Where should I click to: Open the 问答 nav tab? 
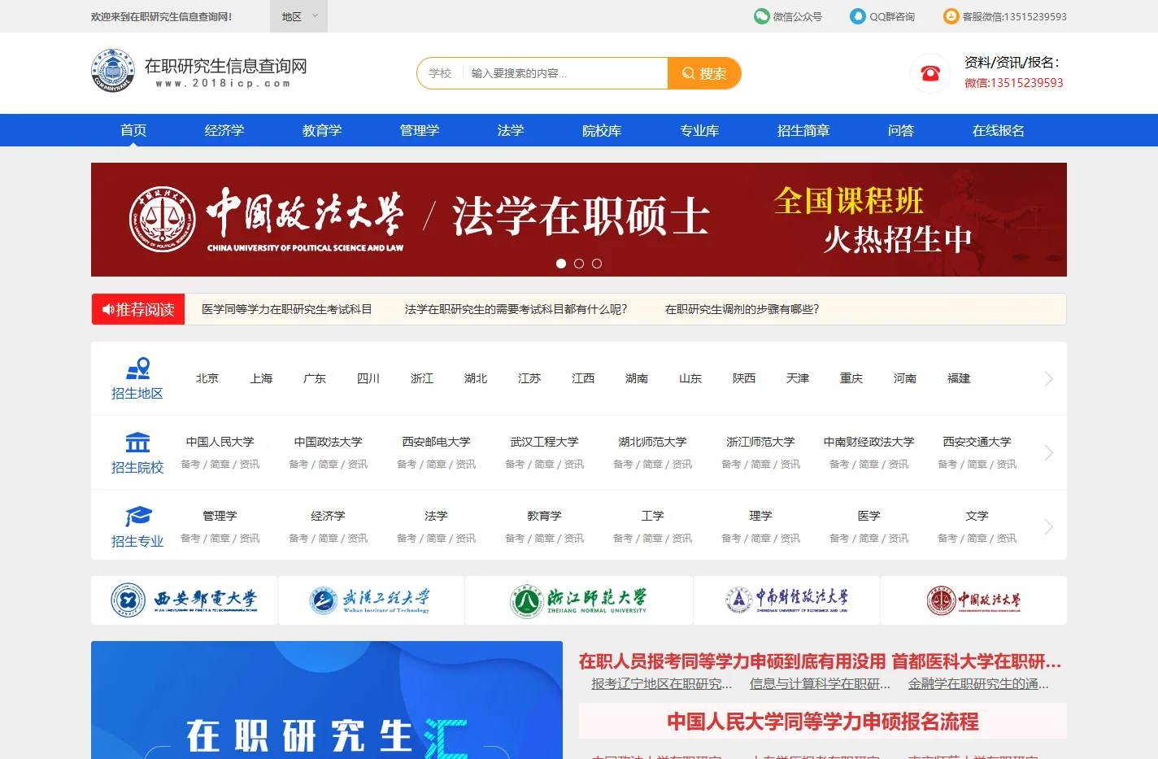click(x=901, y=130)
